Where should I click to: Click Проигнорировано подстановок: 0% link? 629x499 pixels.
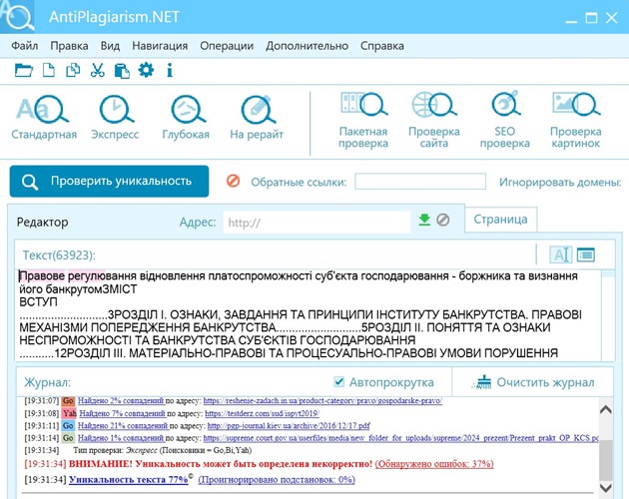277,479
